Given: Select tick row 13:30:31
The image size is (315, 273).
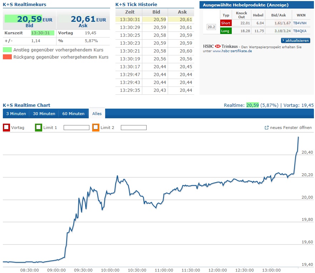Looking at the screenshot, I should pos(155,19).
